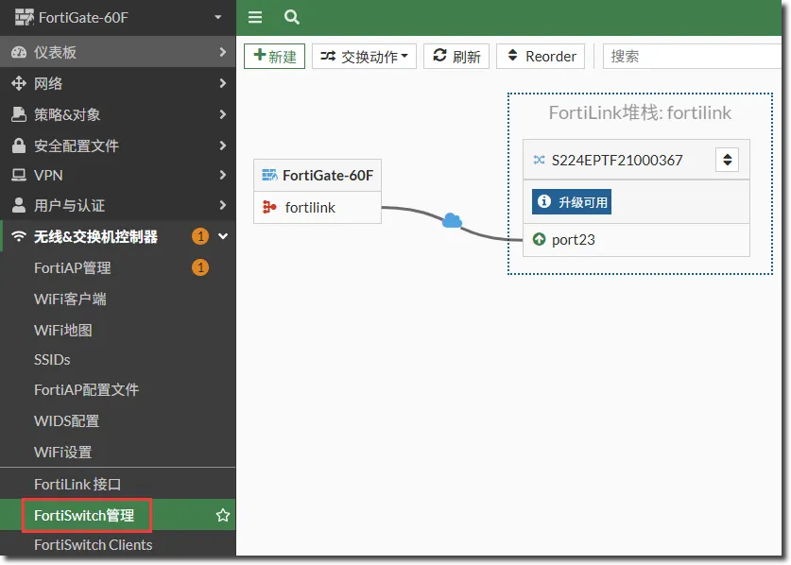Click the cloud icon on the FortiLink connection
The height and width of the screenshot is (565, 791).
[452, 221]
